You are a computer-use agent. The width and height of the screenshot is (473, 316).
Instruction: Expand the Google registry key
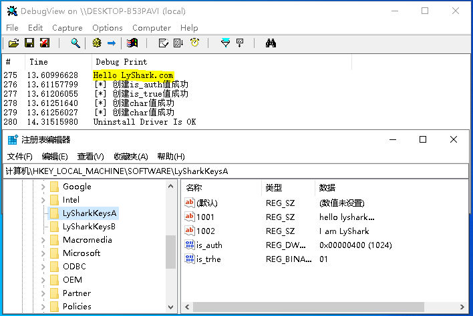click(x=43, y=187)
